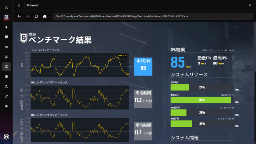Click the Rainbow Six shield logo
Viewport: 256px width, 144px height.
(24, 38)
